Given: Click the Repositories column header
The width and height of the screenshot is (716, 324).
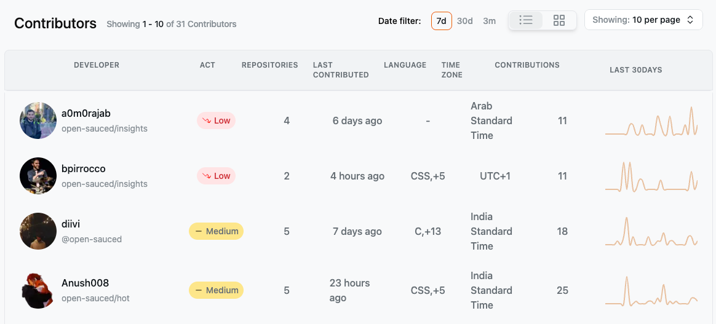Looking at the screenshot, I should [x=270, y=65].
